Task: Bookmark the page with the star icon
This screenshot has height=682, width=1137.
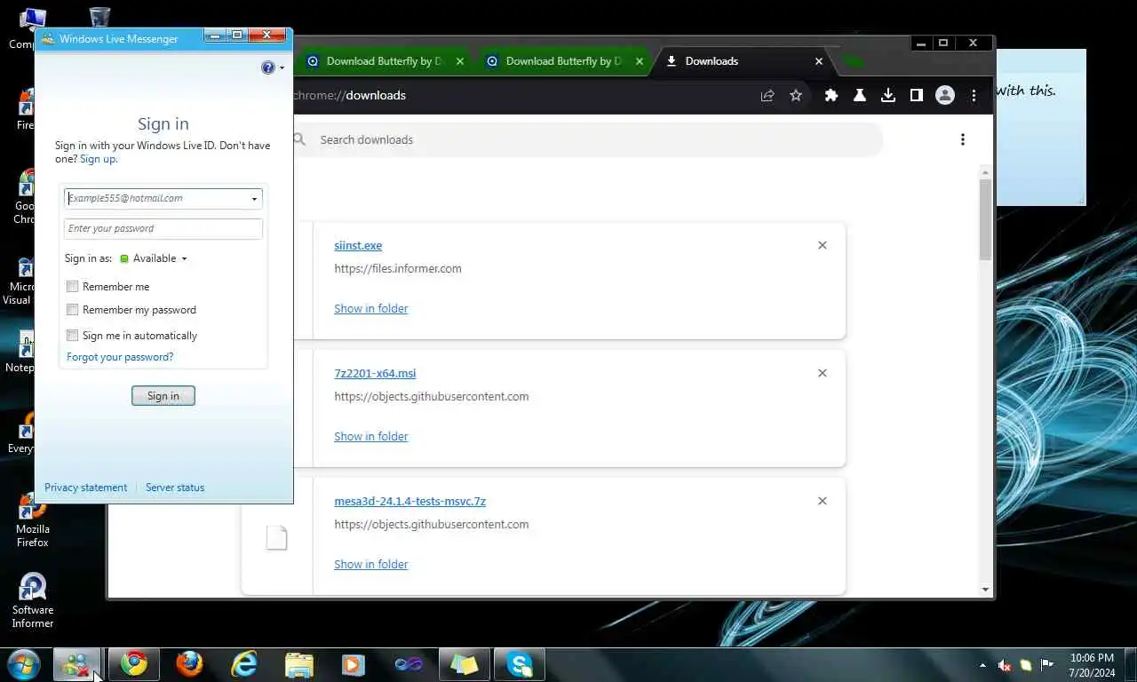Action: (x=796, y=95)
